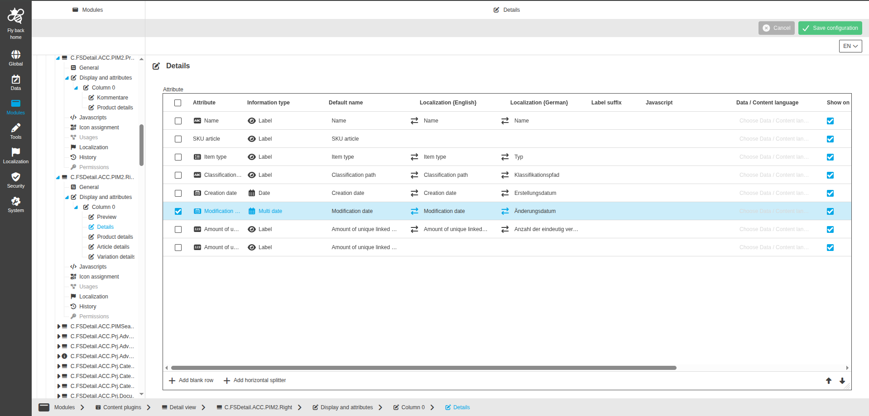Click the Details edit icon beside heading
Screen dimensions: 869x416
[156, 66]
